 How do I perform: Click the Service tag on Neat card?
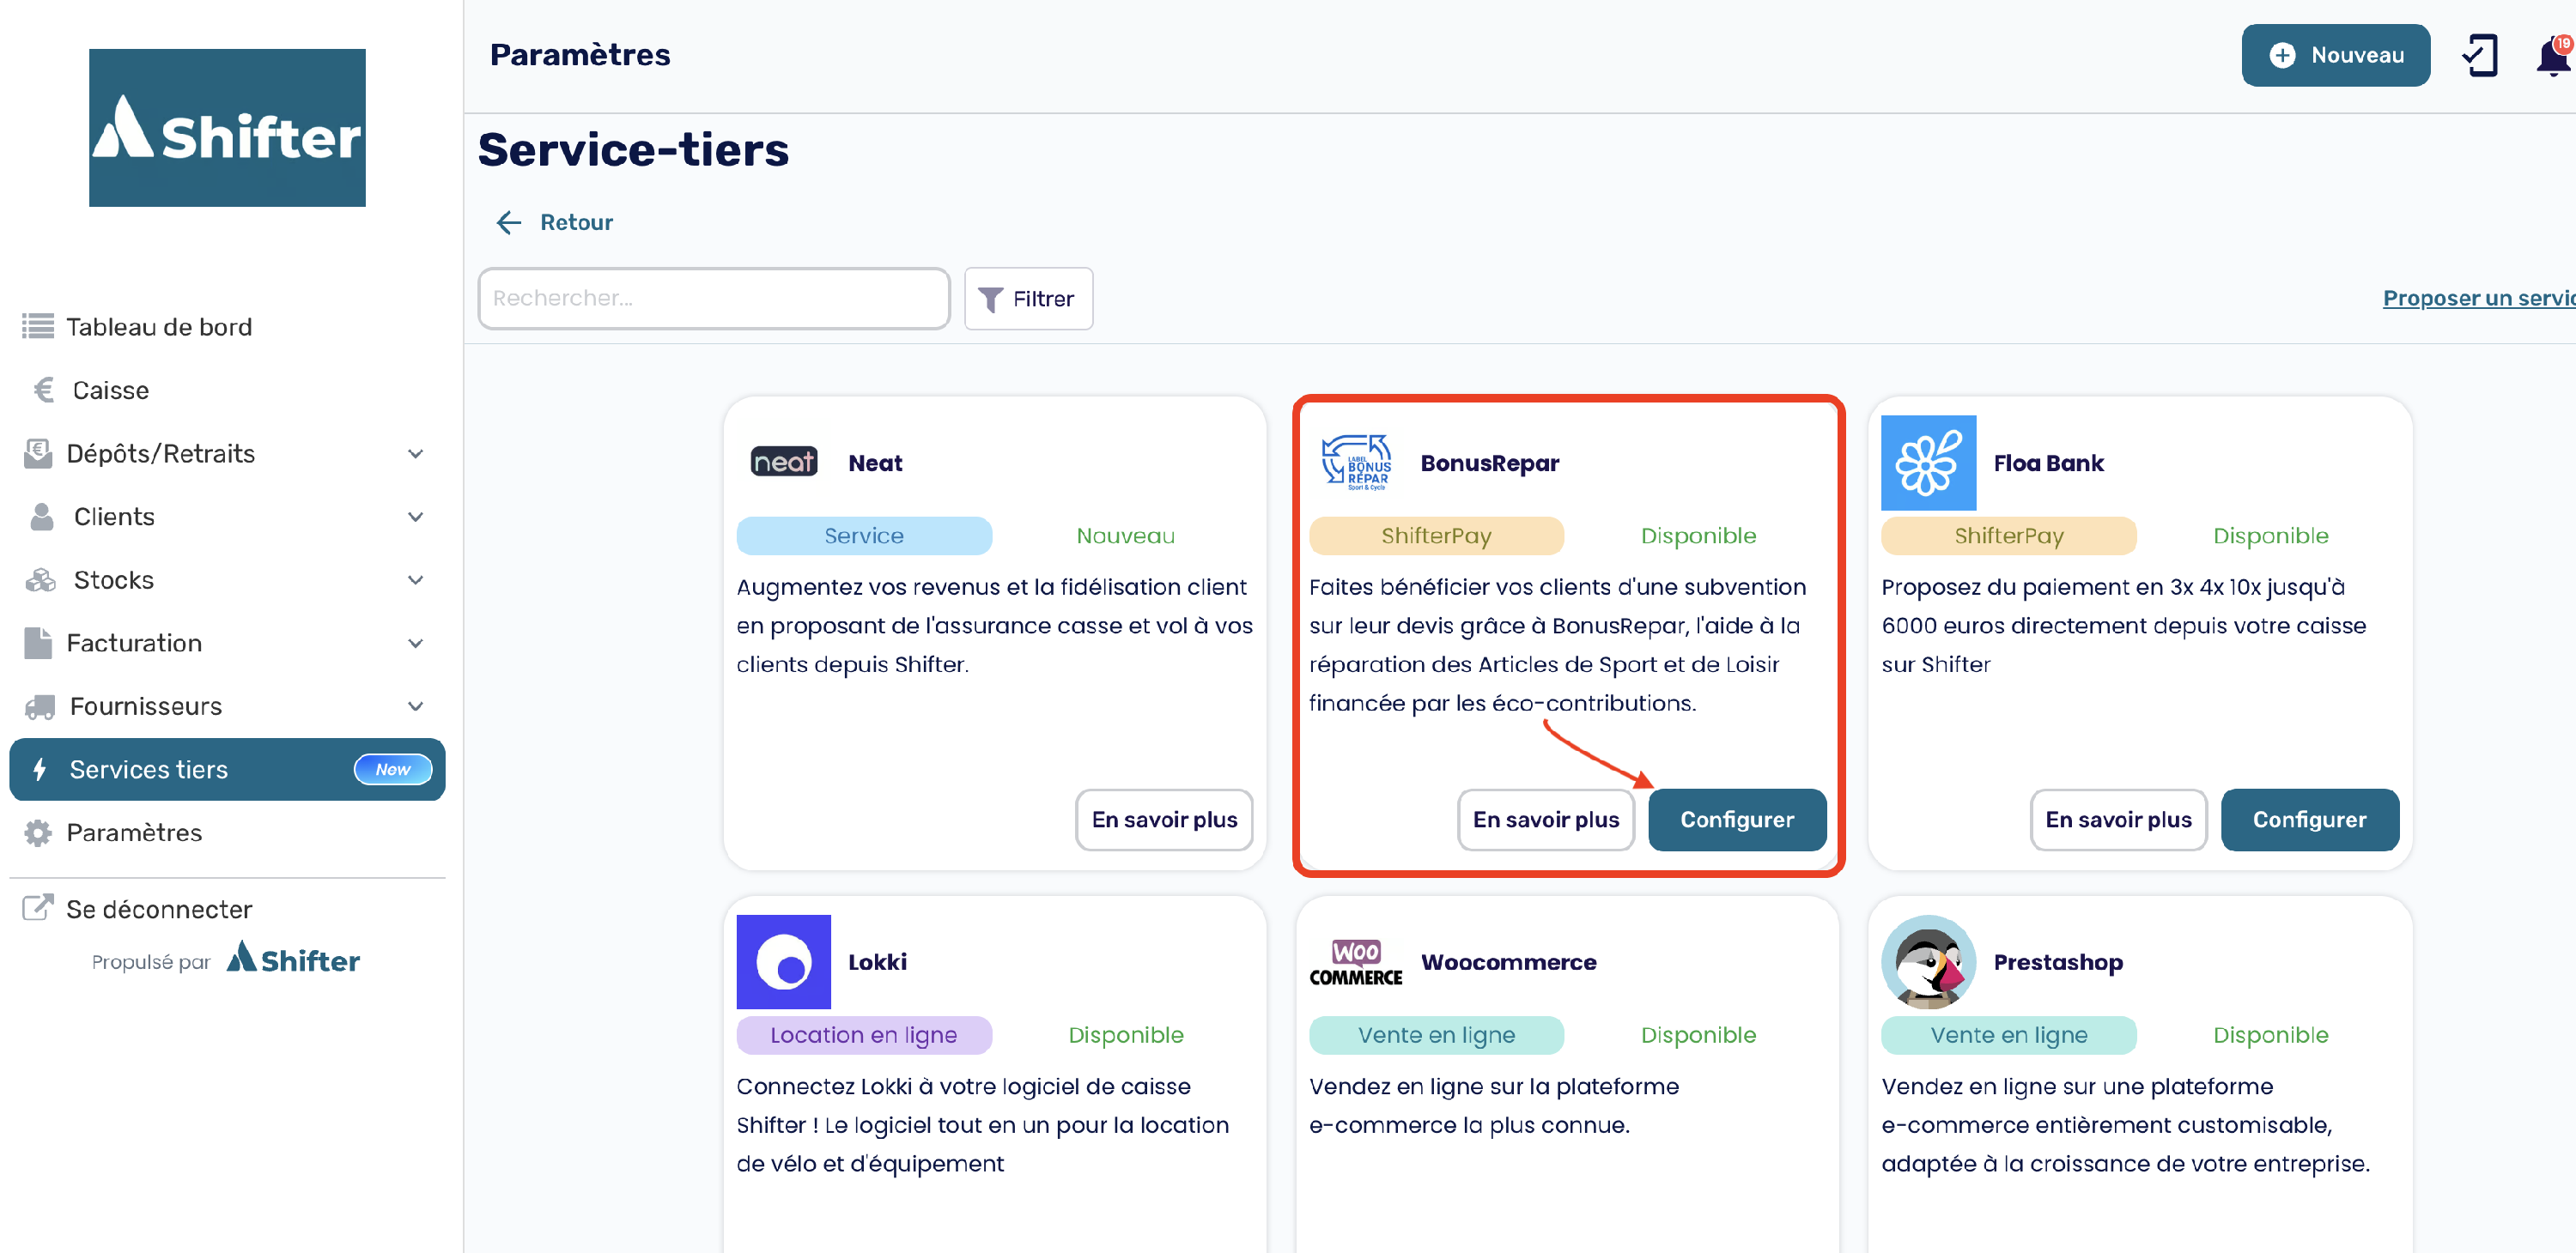click(864, 536)
